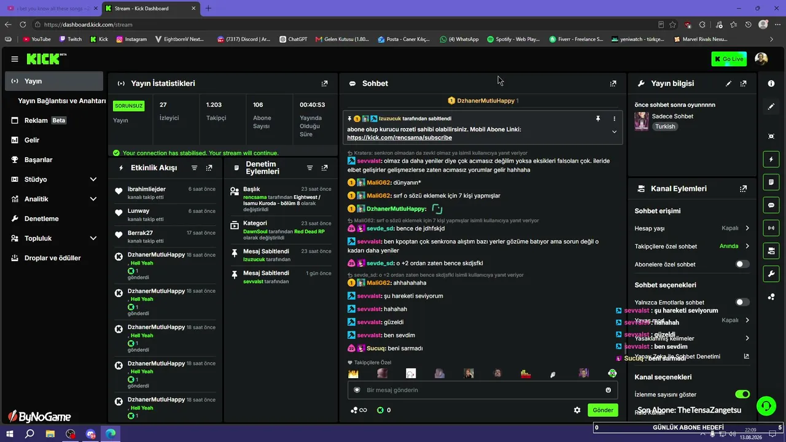Open a new browser tab
786x442 pixels.
[x=208, y=9]
